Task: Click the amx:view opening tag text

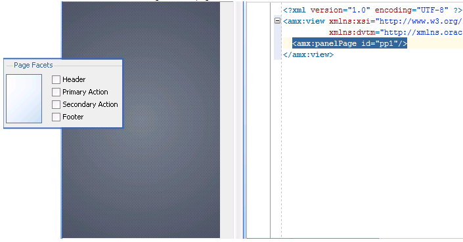Action: coord(304,21)
